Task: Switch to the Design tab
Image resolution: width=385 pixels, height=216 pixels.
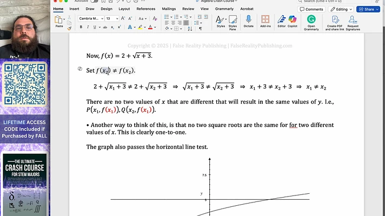Action: point(107,9)
